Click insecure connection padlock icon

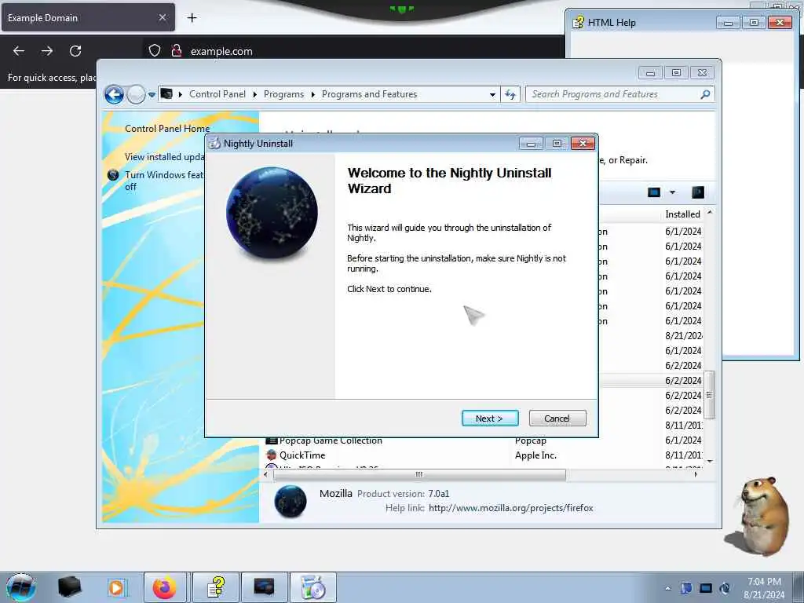[x=177, y=51]
